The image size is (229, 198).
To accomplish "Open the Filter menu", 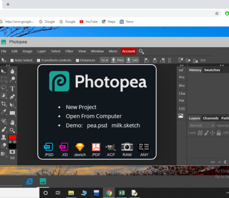I will click(69, 51).
